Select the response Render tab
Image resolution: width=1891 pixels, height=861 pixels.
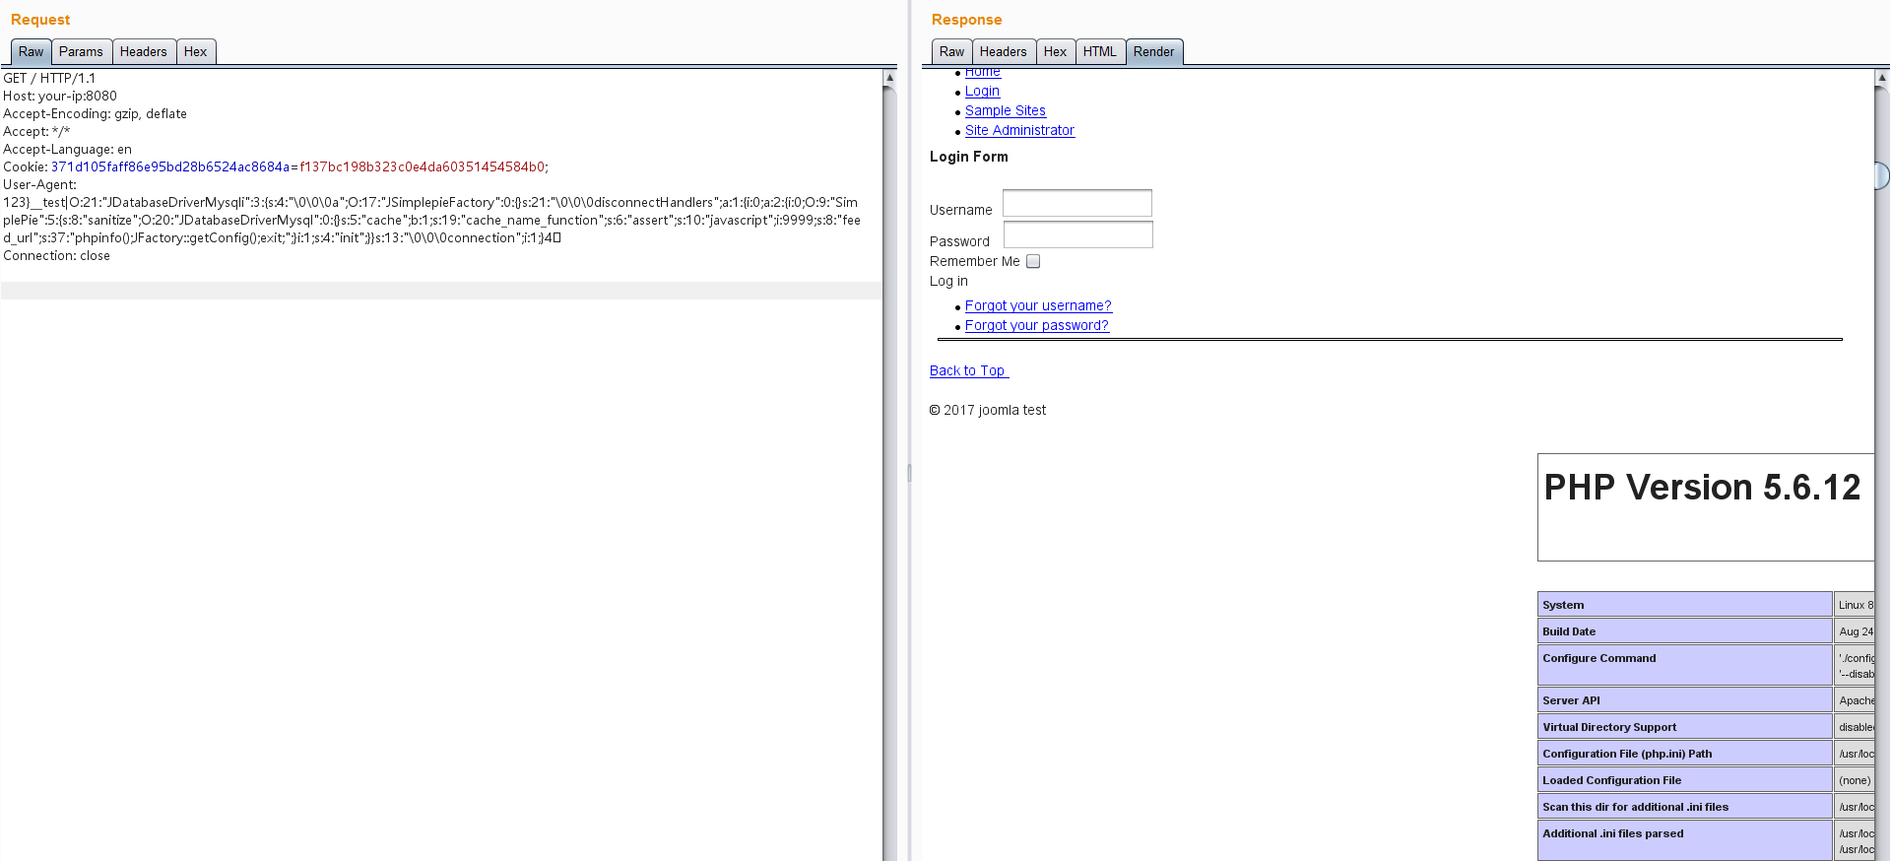[x=1153, y=52]
